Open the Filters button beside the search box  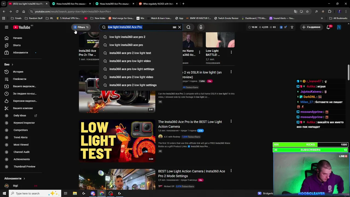pos(81,27)
